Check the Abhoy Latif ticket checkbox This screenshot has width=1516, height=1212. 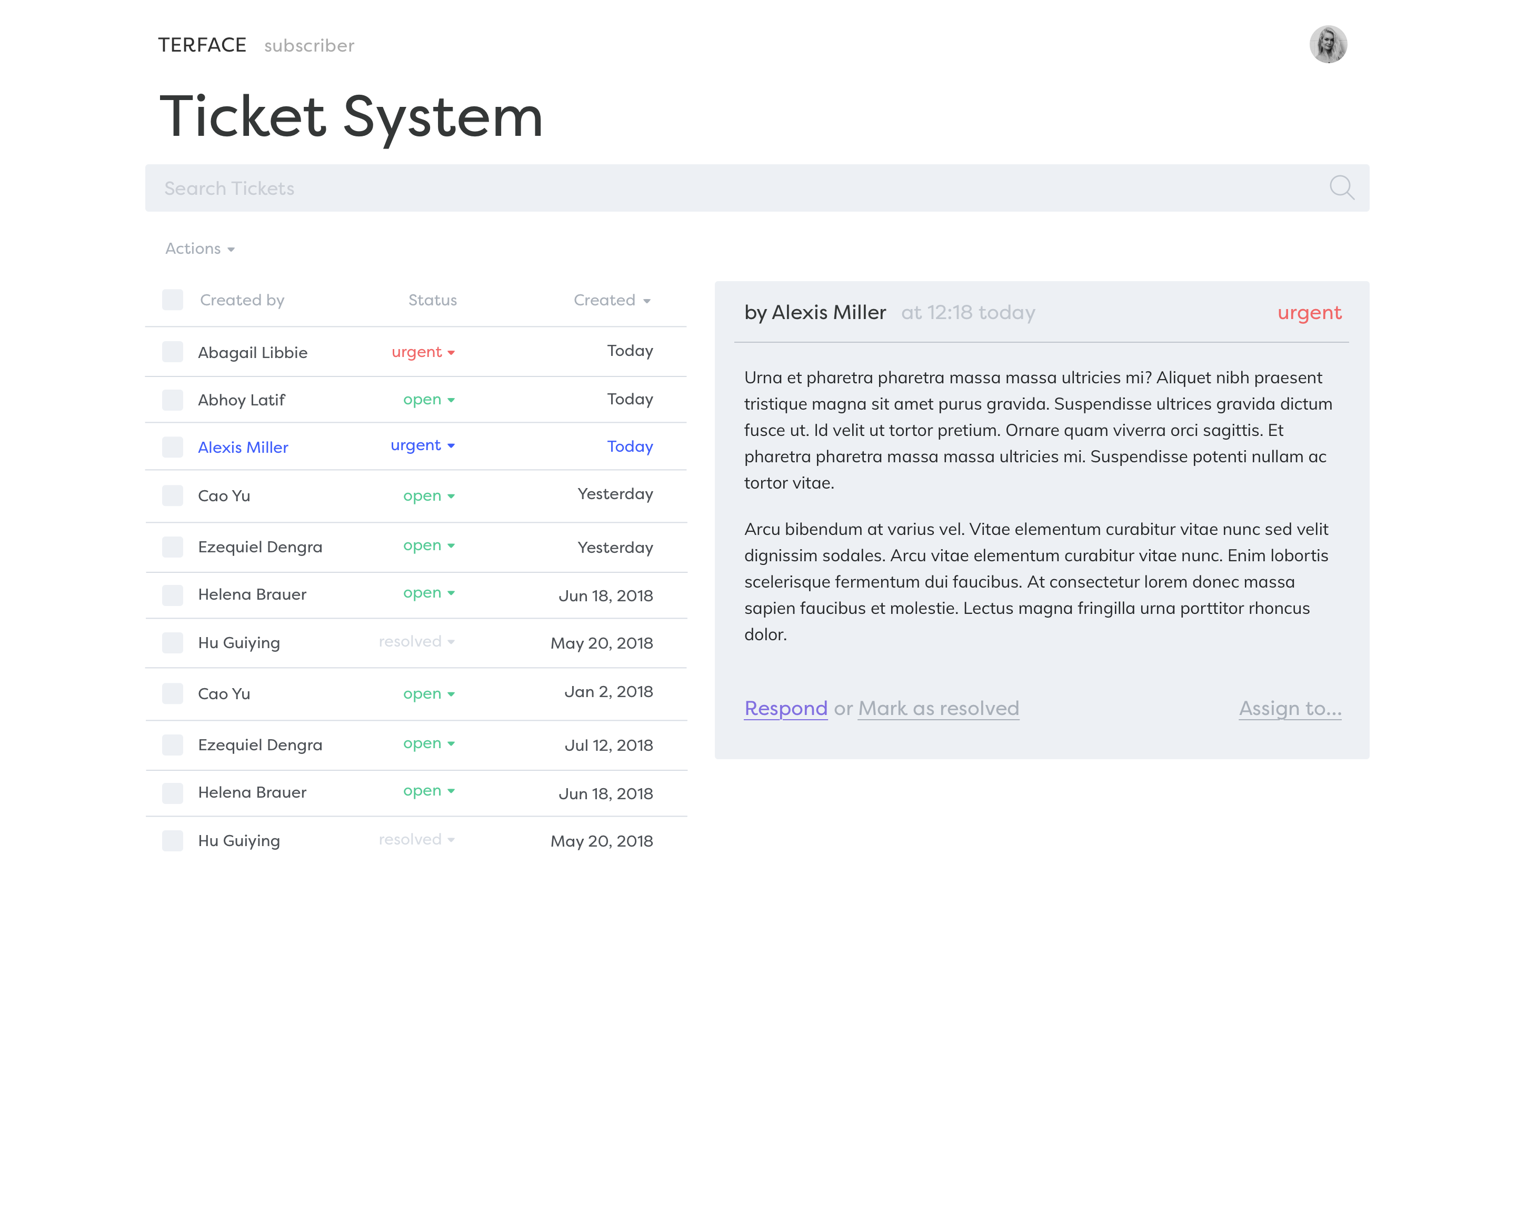point(172,400)
